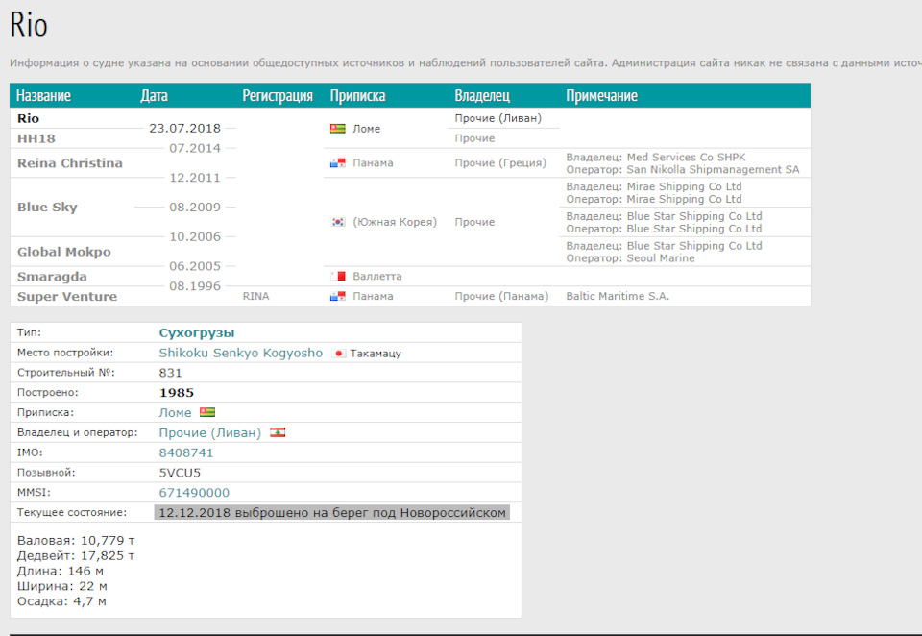The image size is (922, 636).
Task: Click the Регистрация column header
Action: click(278, 95)
